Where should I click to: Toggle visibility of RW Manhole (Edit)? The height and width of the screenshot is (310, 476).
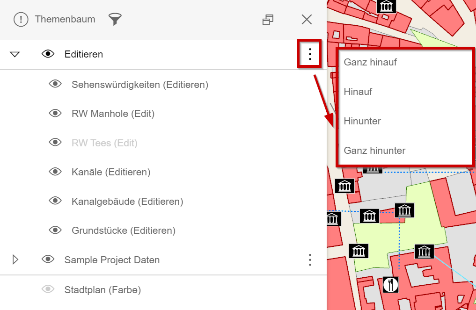pos(55,113)
